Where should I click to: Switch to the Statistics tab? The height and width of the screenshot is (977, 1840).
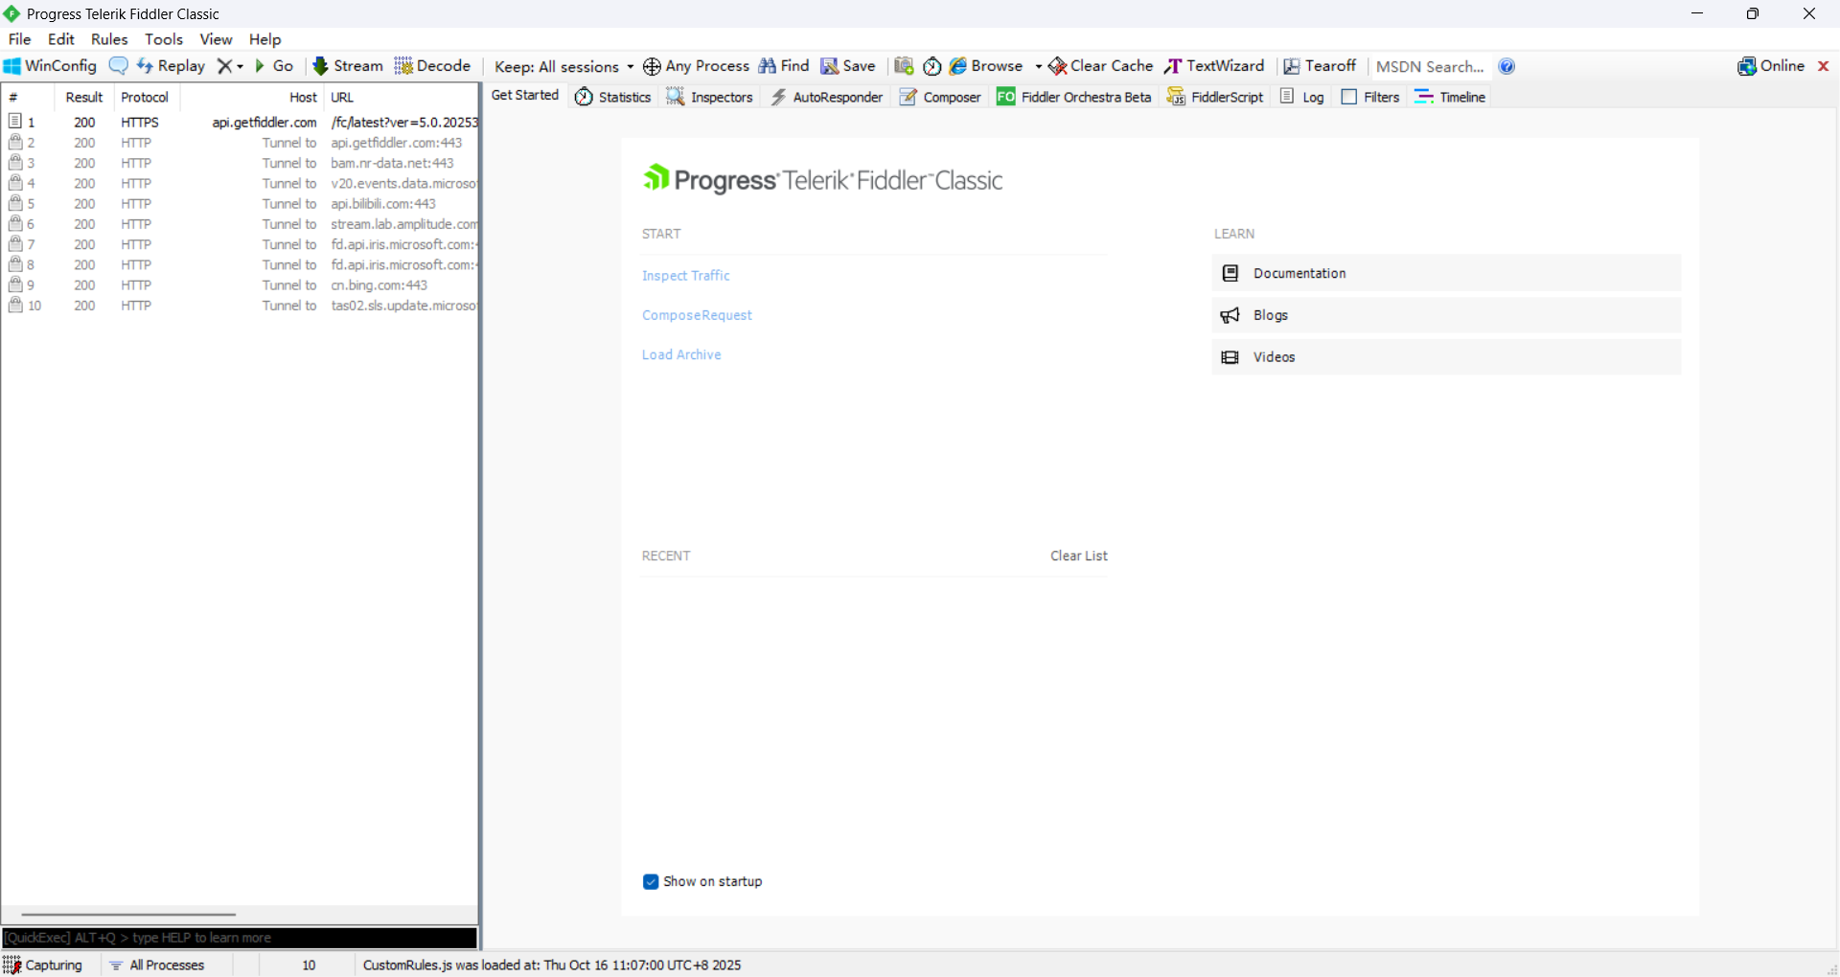613,97
